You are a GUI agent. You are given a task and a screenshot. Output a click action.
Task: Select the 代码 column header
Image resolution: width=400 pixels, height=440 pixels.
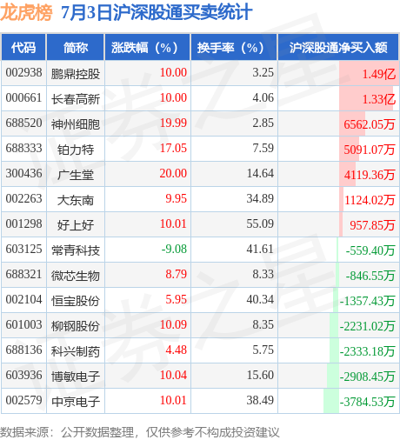point(23,48)
